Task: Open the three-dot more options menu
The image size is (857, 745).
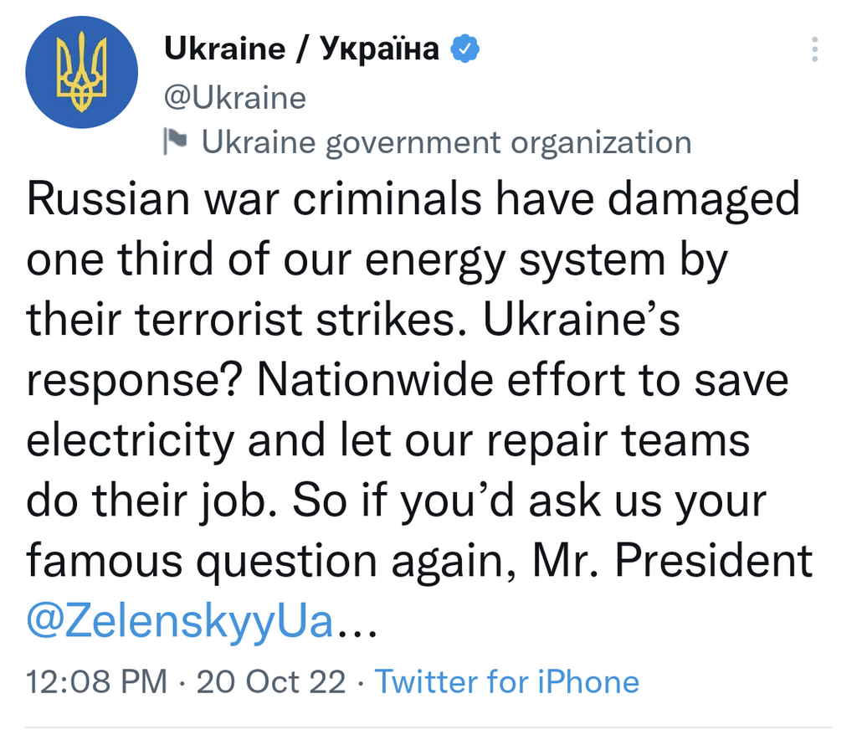Action: pyautogui.click(x=814, y=49)
